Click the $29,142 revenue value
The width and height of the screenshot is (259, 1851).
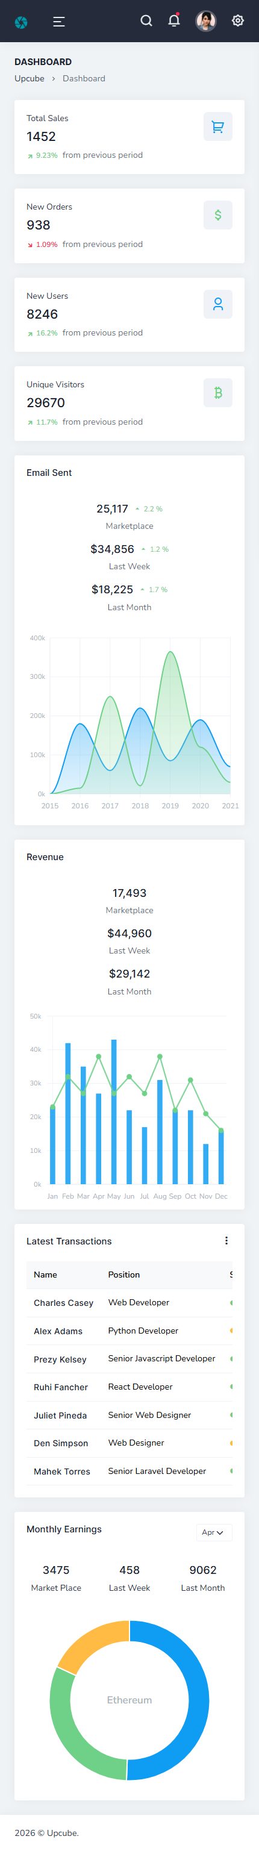tap(129, 973)
